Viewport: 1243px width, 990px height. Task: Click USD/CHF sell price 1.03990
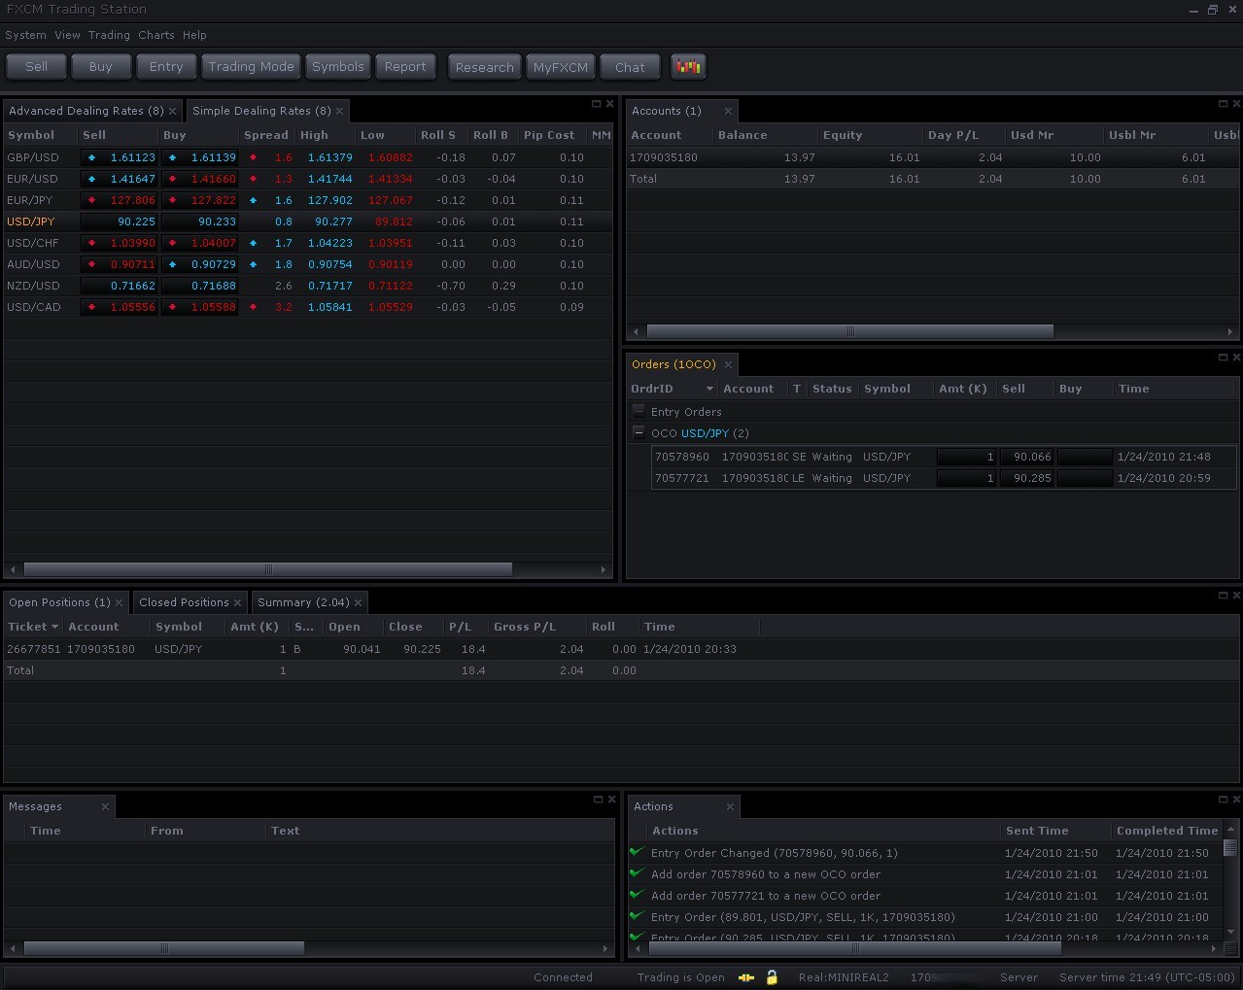pos(120,243)
